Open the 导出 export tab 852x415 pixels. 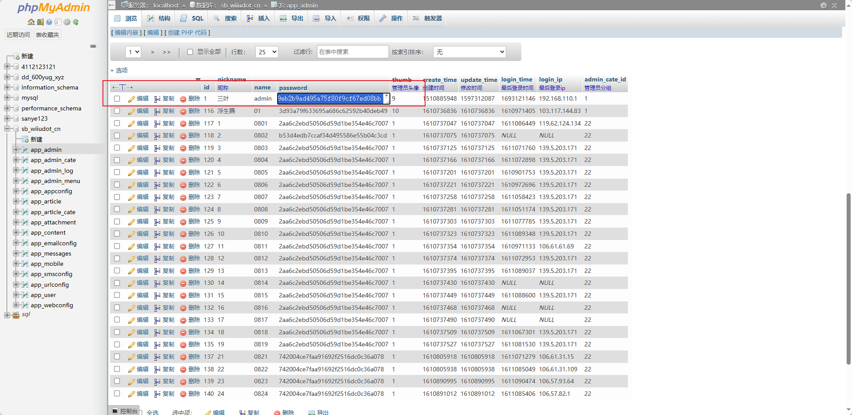292,18
